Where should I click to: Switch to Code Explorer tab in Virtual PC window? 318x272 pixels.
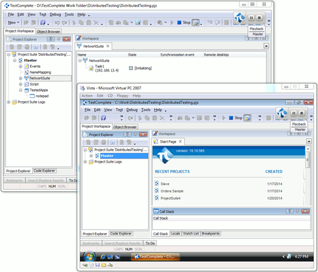[121, 233]
